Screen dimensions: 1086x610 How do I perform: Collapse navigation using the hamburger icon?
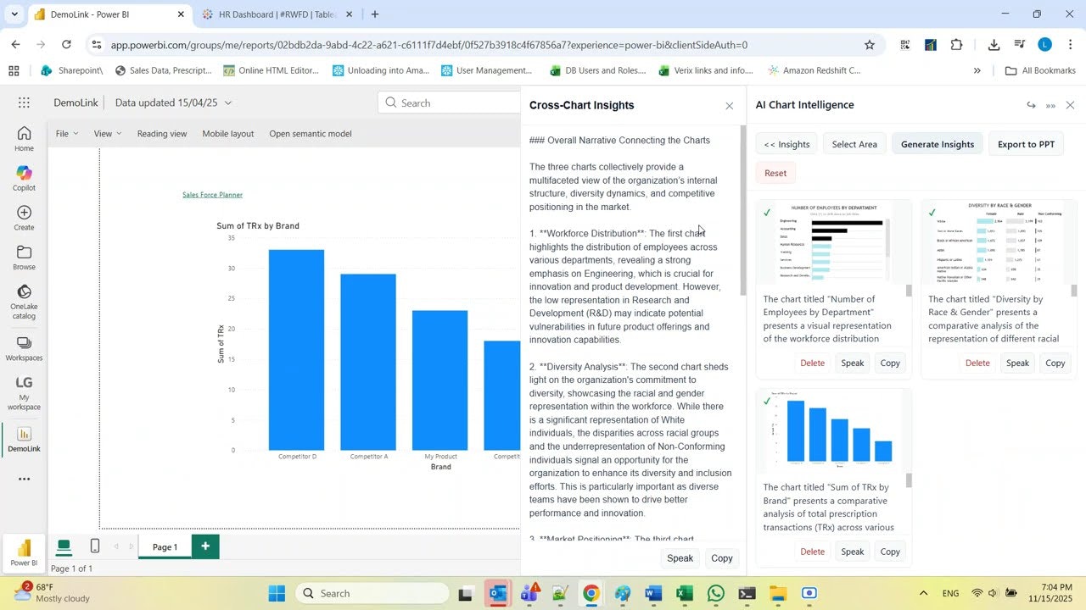coord(25,103)
